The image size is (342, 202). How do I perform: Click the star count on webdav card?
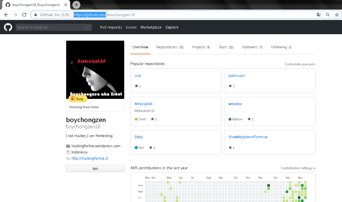(x=251, y=119)
